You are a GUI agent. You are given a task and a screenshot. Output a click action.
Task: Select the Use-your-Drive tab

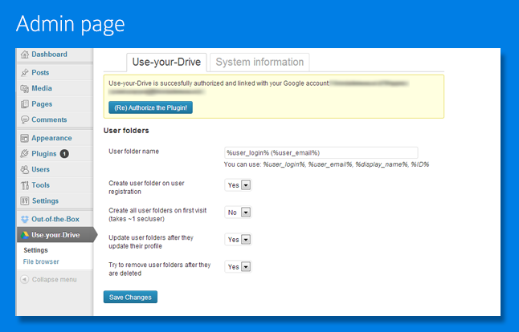(x=167, y=62)
